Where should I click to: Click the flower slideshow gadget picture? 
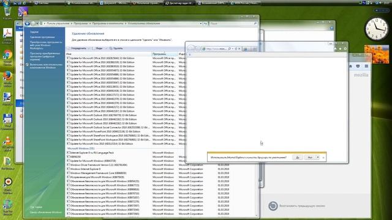click(377, 54)
